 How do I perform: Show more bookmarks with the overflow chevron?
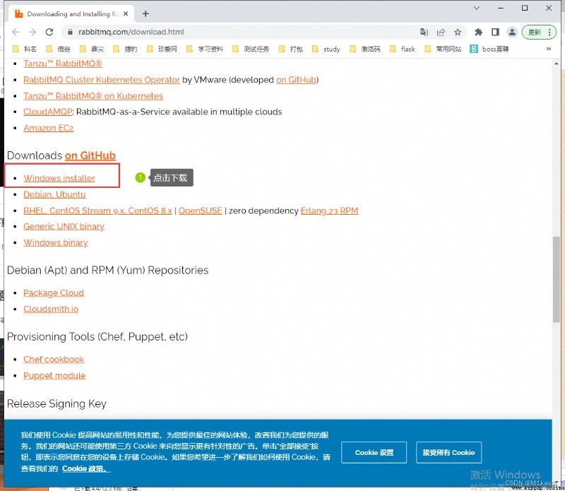pyautogui.click(x=549, y=49)
